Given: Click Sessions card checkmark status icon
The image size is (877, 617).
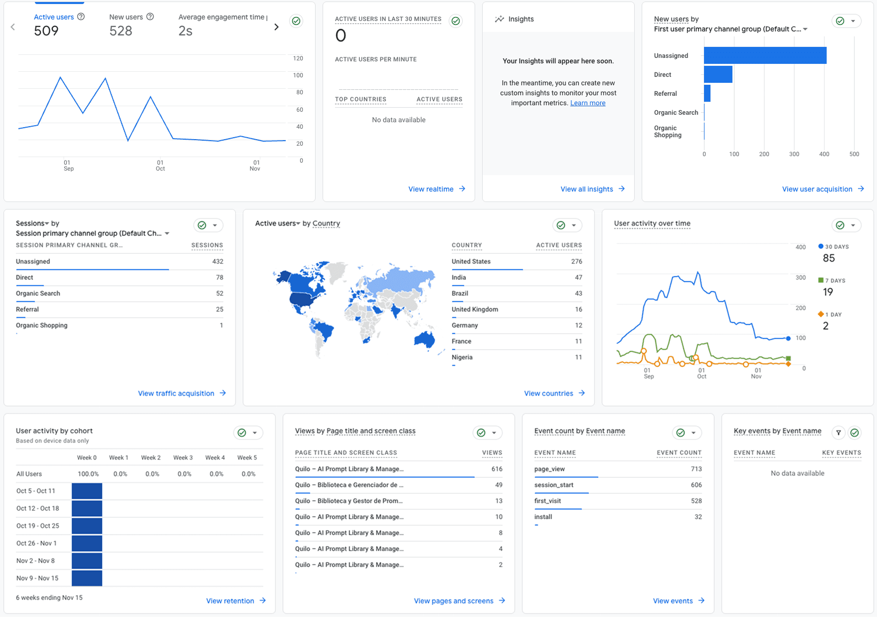Looking at the screenshot, I should (x=202, y=225).
